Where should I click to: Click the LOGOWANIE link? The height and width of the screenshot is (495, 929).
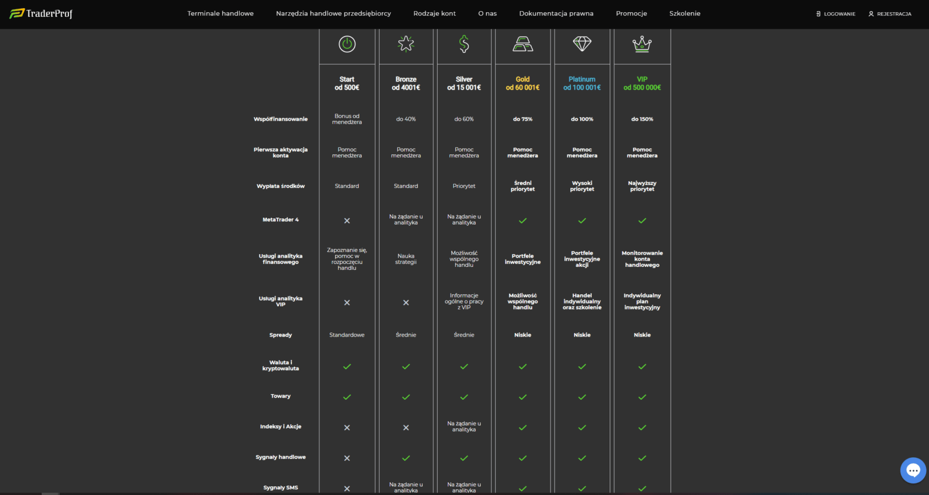point(836,14)
